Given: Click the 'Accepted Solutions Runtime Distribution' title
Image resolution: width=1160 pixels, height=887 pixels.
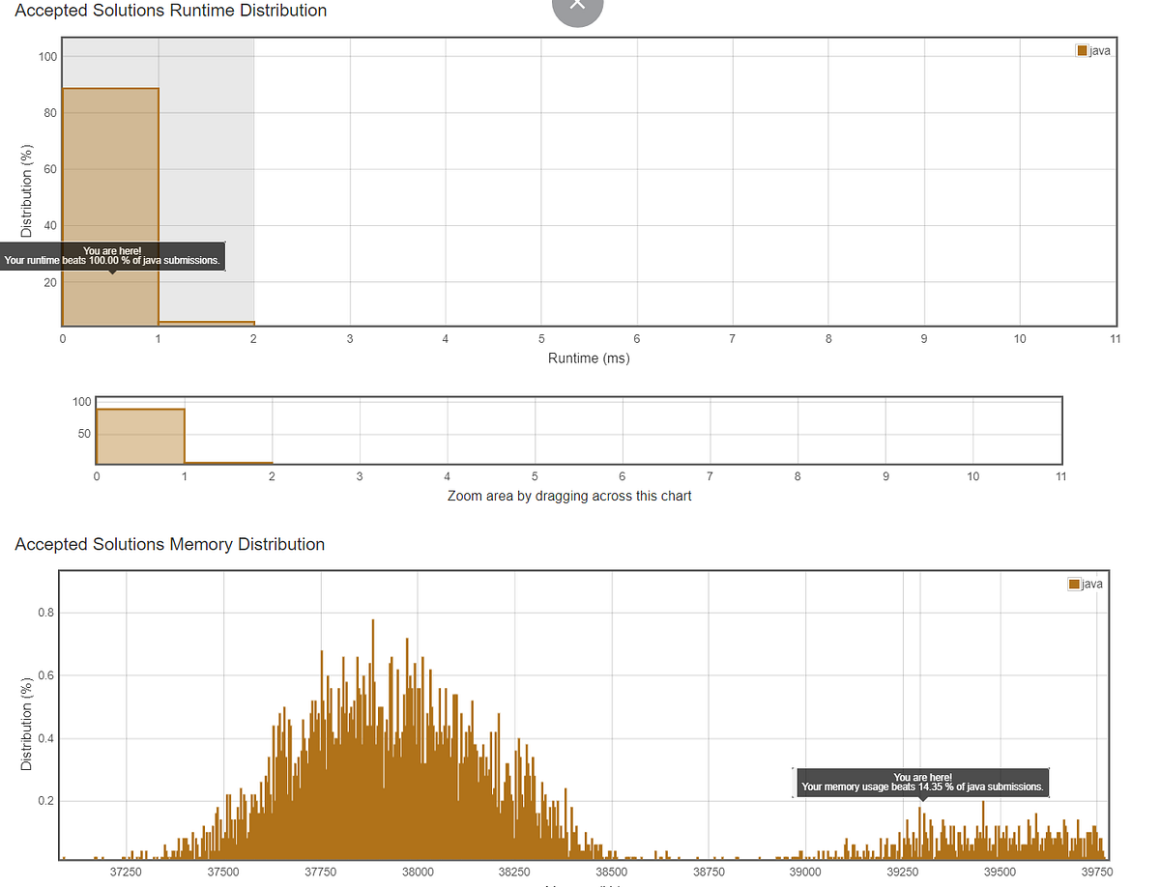Looking at the screenshot, I should coord(170,11).
